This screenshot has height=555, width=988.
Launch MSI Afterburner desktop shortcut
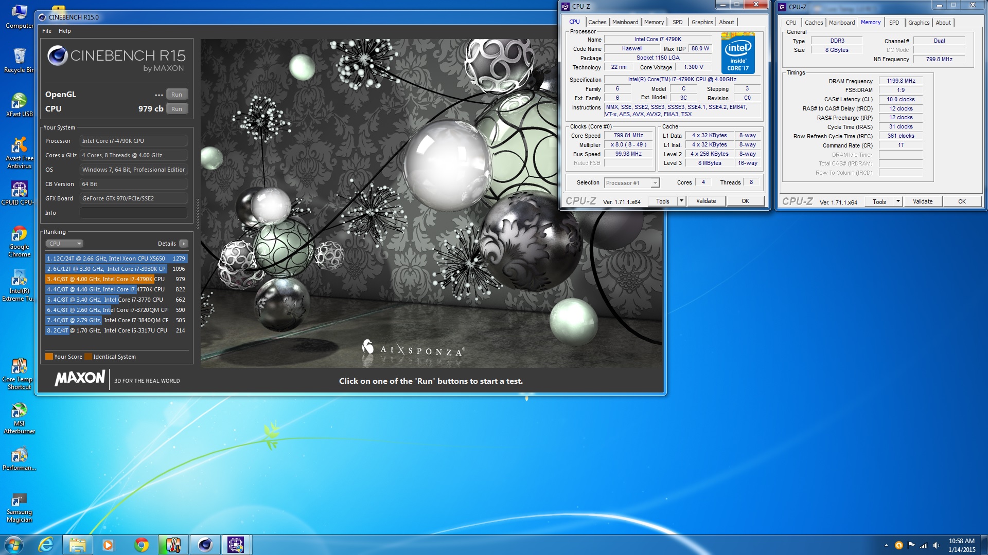coord(19,418)
